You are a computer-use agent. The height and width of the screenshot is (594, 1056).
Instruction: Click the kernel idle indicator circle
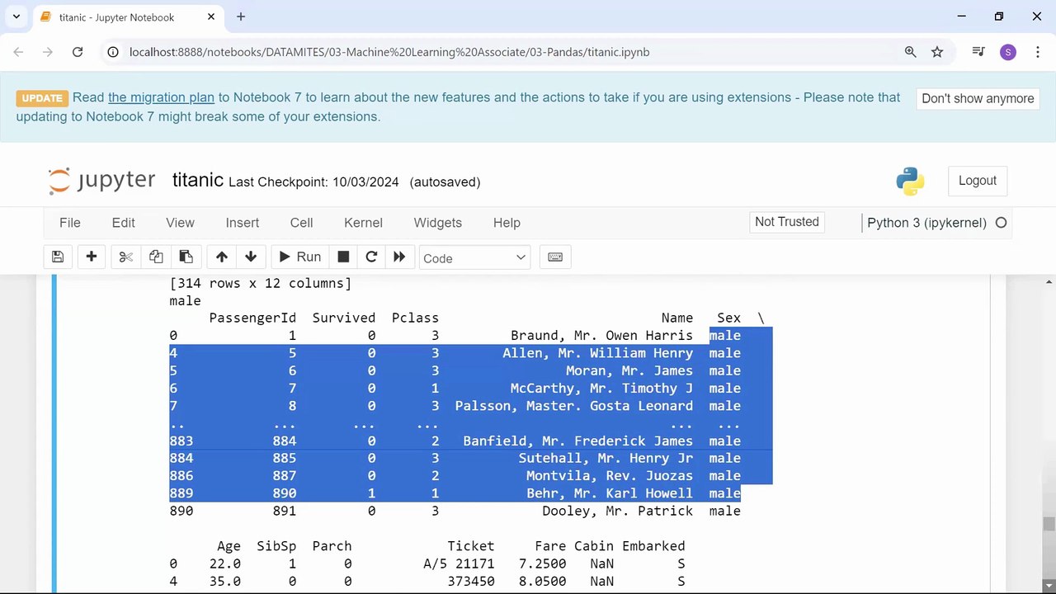pos(1001,223)
